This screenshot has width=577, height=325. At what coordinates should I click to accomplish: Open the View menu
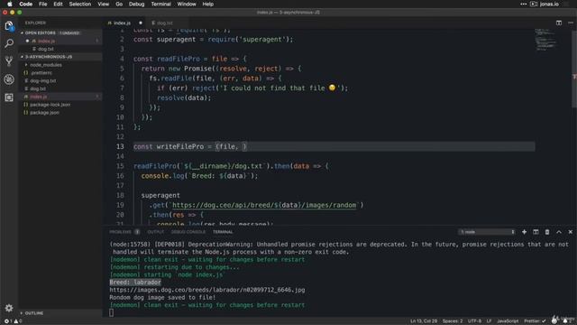103,4
